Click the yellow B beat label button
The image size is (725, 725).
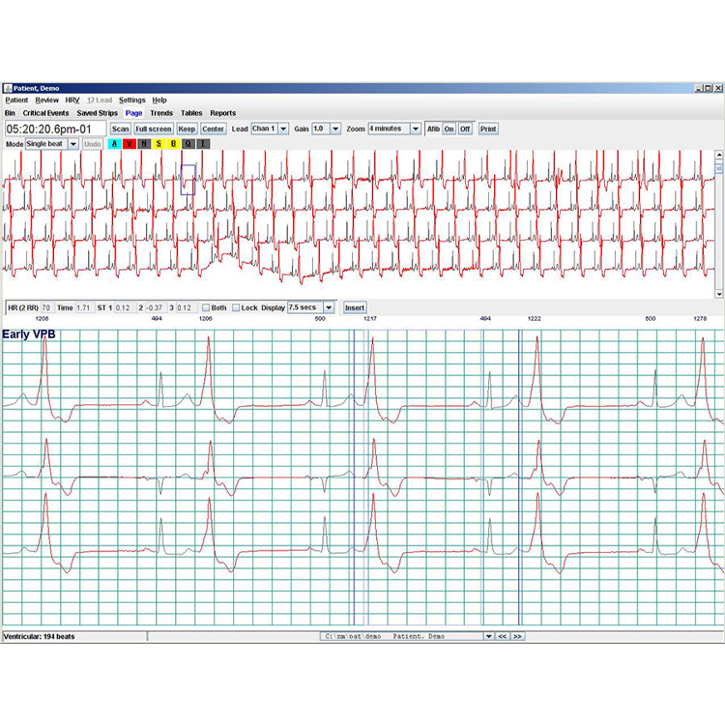[x=173, y=144]
